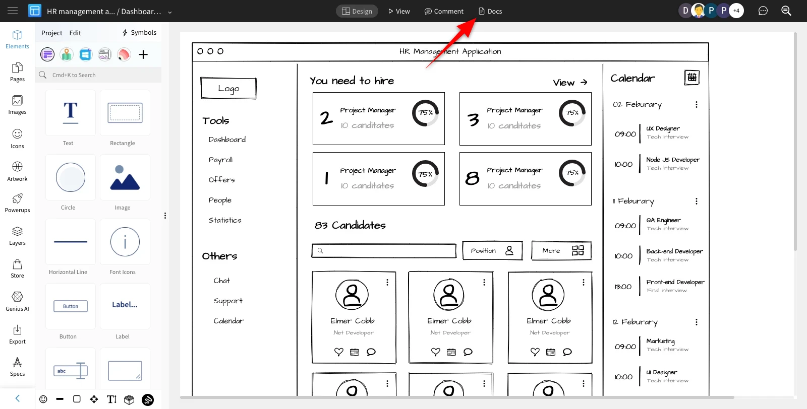Screen dimensions: 807x409
Task: Open the Icons panel
Action: (17, 139)
